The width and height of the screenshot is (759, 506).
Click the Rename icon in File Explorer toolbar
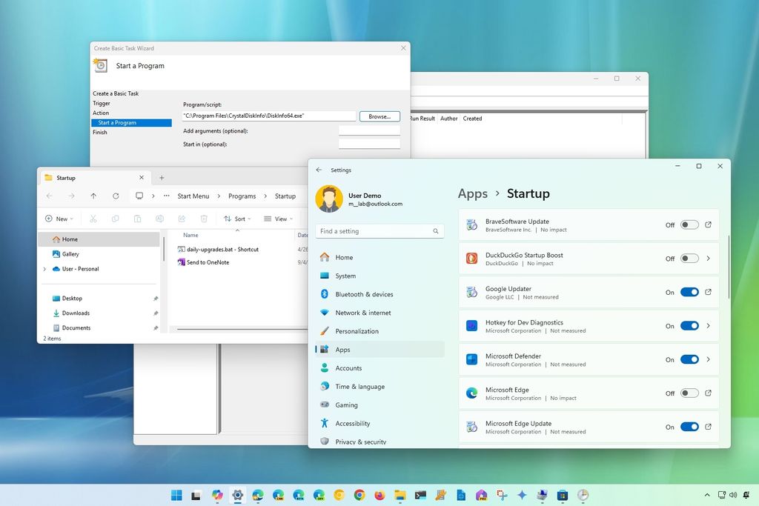pyautogui.click(x=159, y=219)
